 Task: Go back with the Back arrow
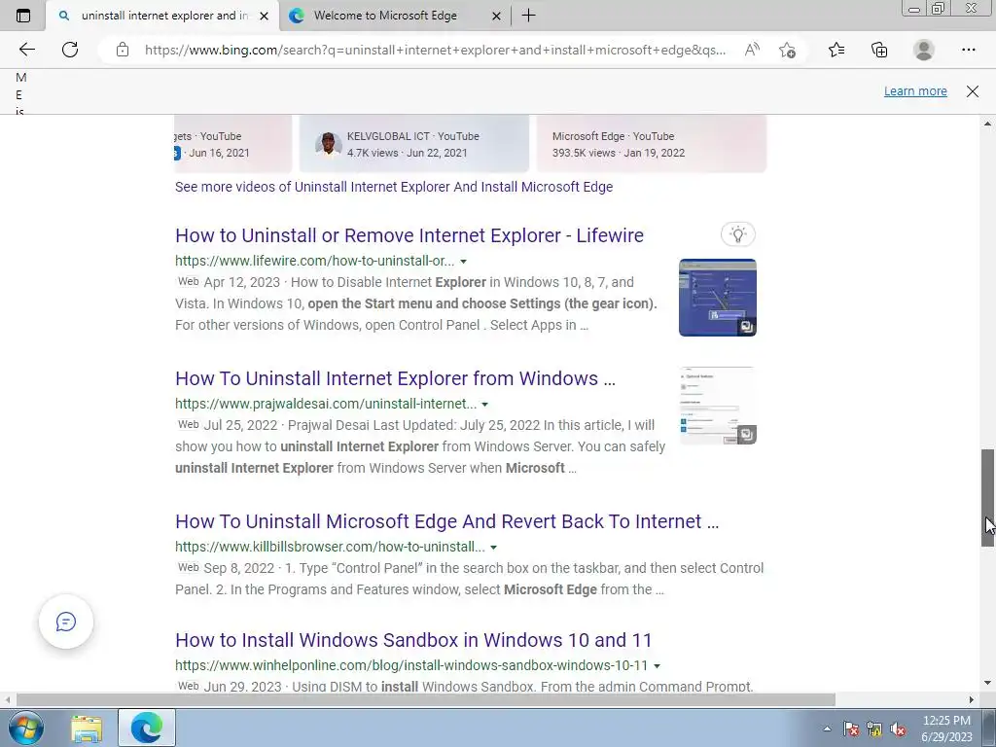(26, 50)
